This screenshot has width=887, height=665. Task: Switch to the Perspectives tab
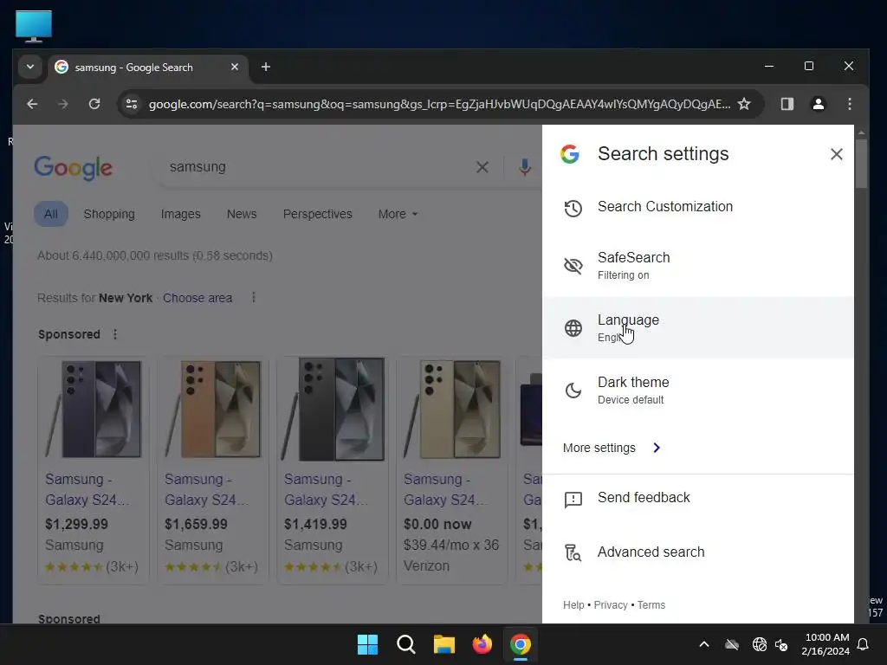pos(317,215)
